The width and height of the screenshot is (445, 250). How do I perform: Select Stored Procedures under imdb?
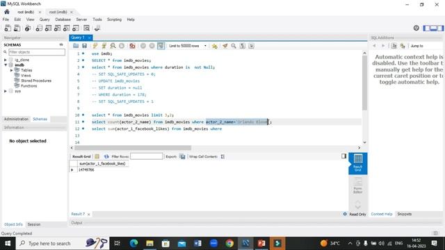[36, 81]
